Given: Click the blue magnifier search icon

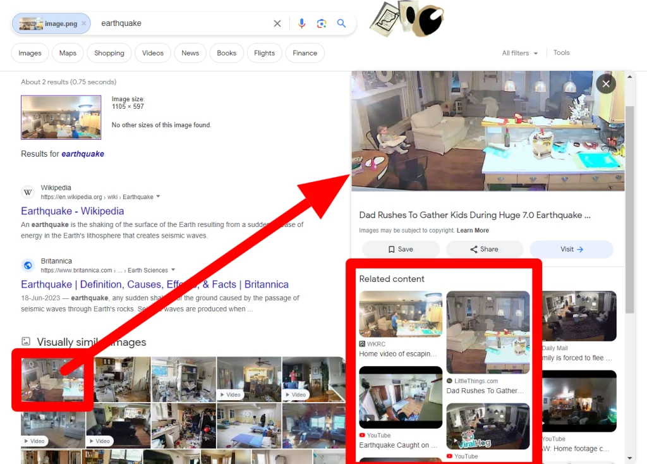Looking at the screenshot, I should [341, 23].
